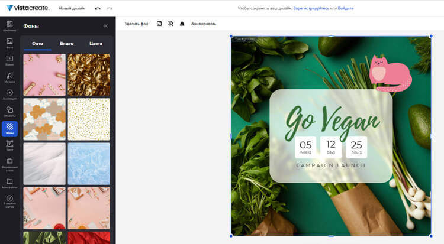Click the 05 weeks counter box
The image size is (444, 244).
click(x=305, y=147)
